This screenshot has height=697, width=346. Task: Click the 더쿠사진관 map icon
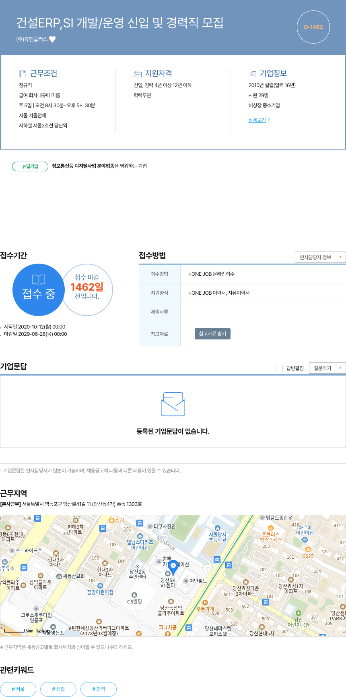pyautogui.click(x=150, y=526)
